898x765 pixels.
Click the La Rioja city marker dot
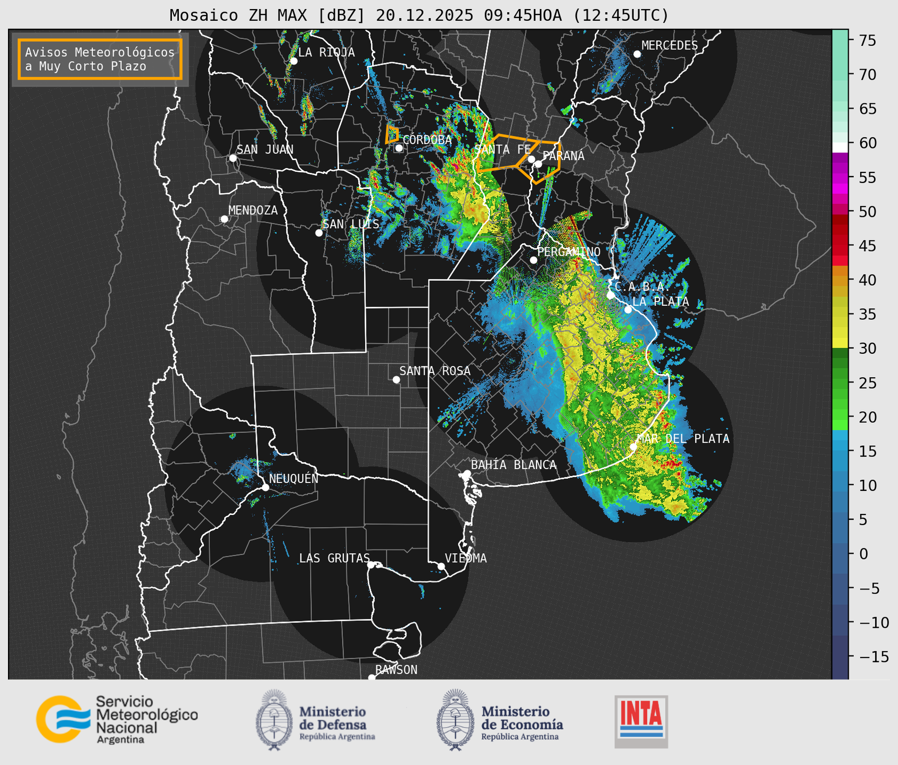pyautogui.click(x=293, y=61)
